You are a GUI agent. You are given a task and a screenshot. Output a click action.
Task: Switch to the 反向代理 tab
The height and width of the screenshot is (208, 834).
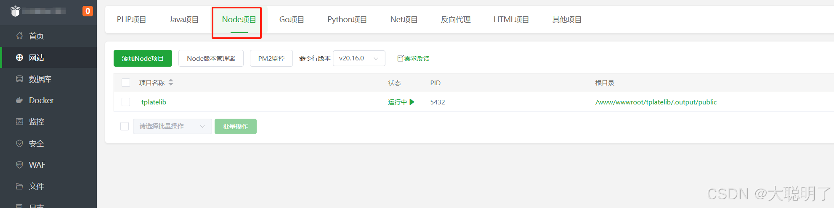[x=456, y=19]
